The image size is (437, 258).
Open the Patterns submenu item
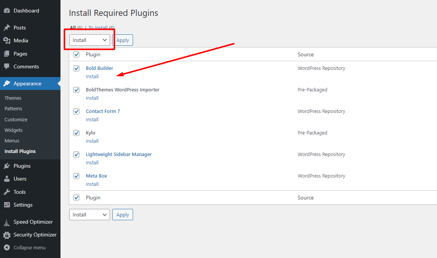13,109
